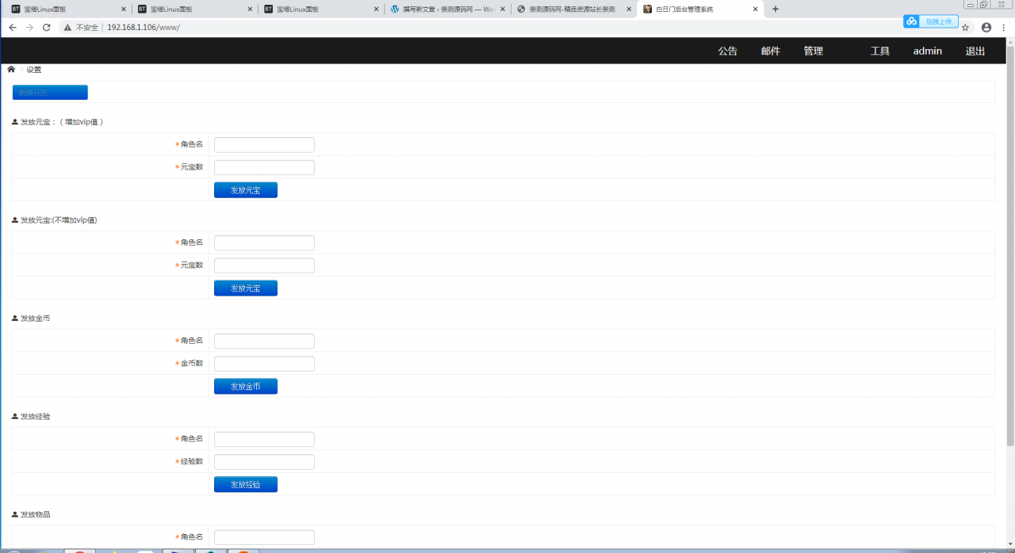1015x553 pixels.
Task: Click the insecure site warning icon
Action: (x=68, y=27)
